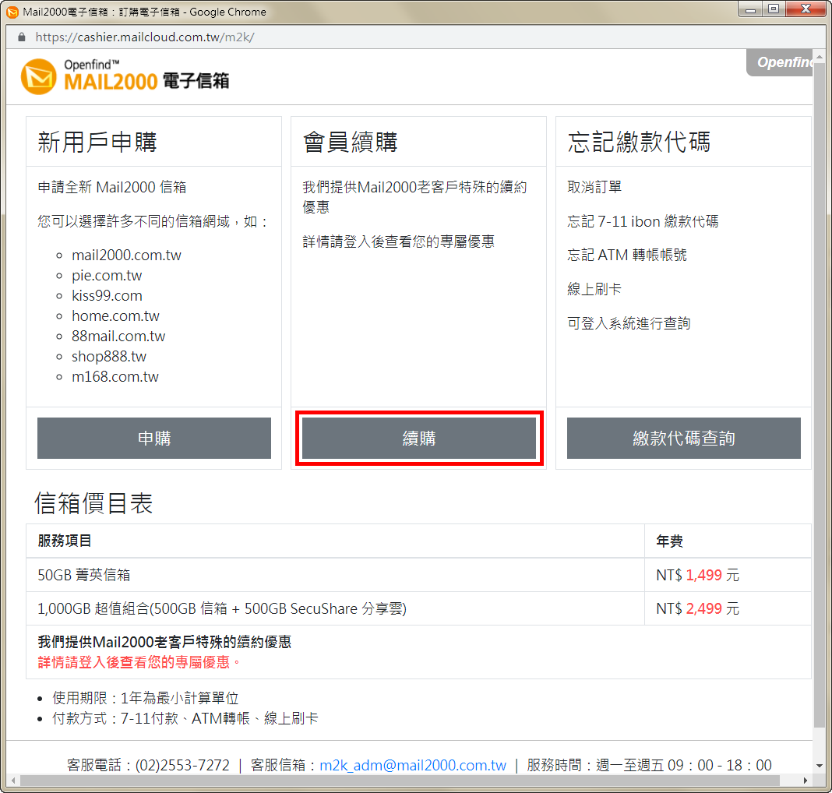Click the horizontal scrollbar right arrow
Screen dimensions: 832x793
(806, 781)
